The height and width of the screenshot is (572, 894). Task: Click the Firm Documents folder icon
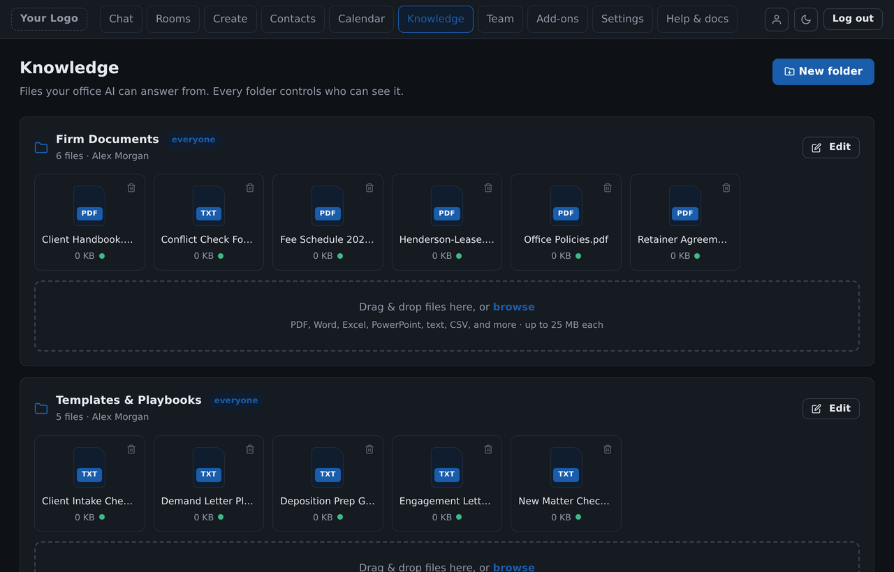tap(41, 147)
